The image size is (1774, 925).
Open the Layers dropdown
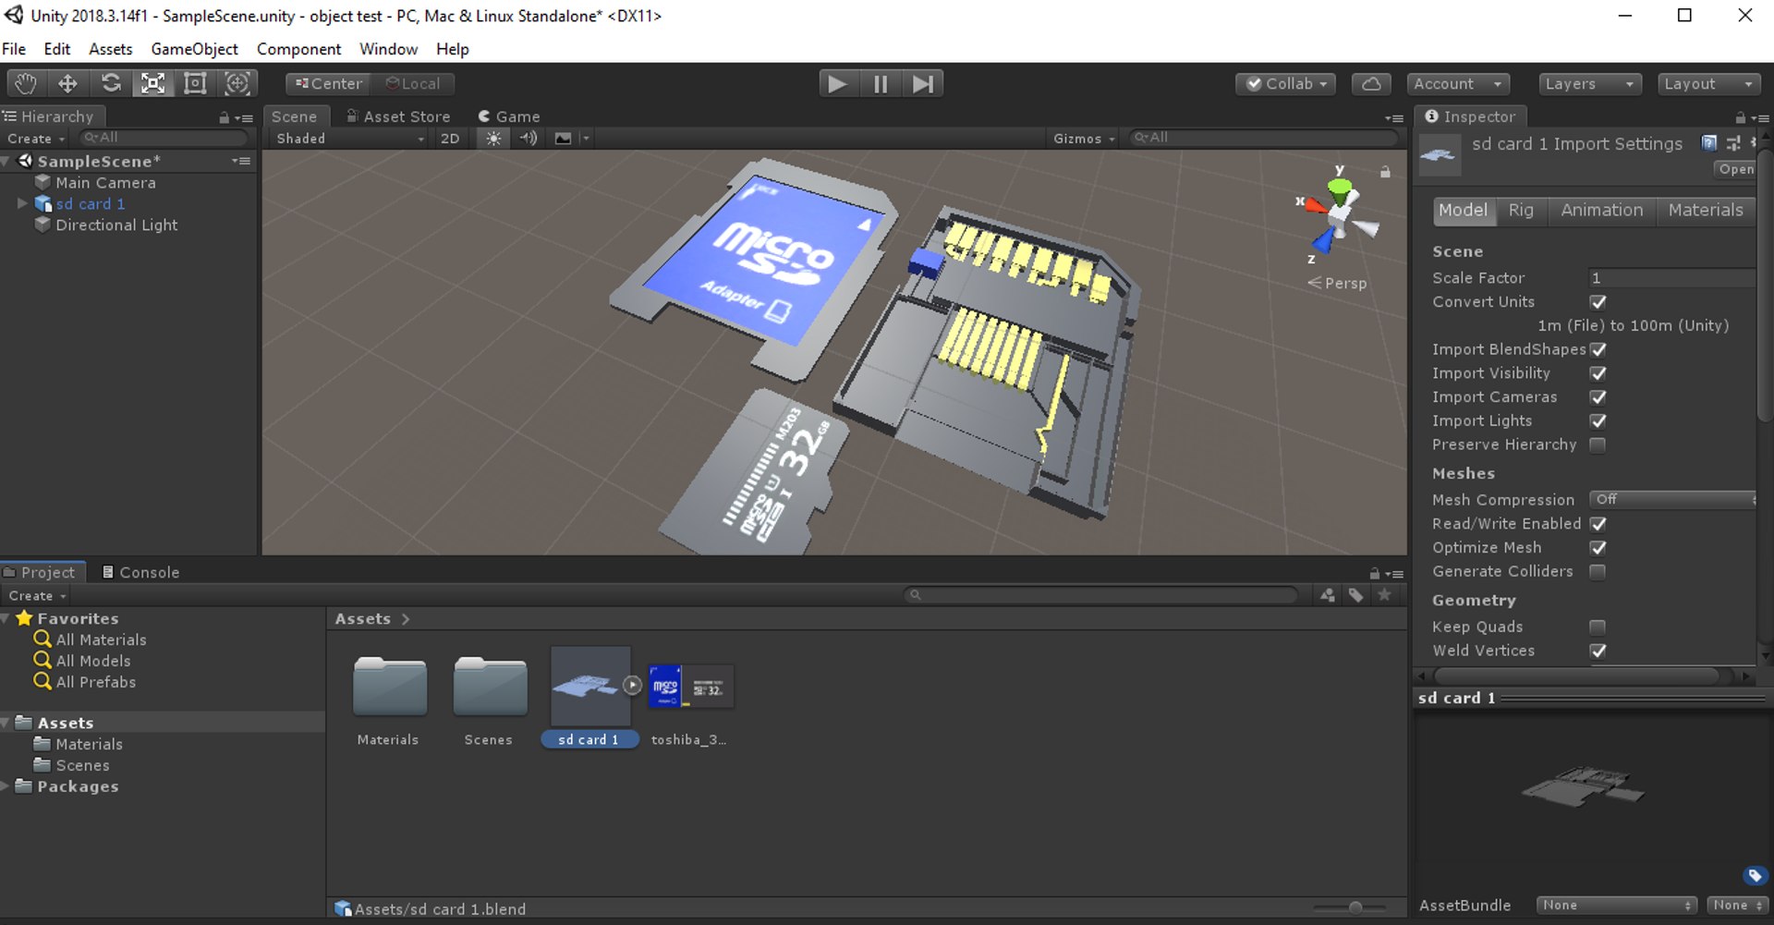click(x=1590, y=84)
